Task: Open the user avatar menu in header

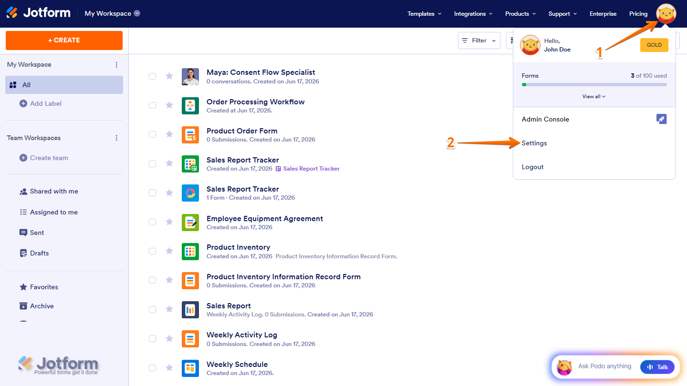Action: tap(666, 13)
